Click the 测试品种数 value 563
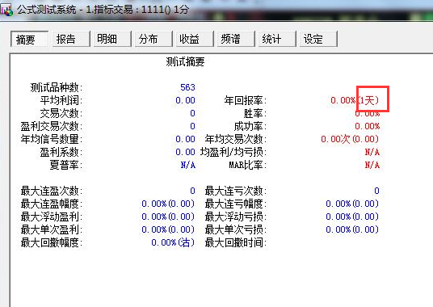433x307 pixels. pyautogui.click(x=187, y=87)
